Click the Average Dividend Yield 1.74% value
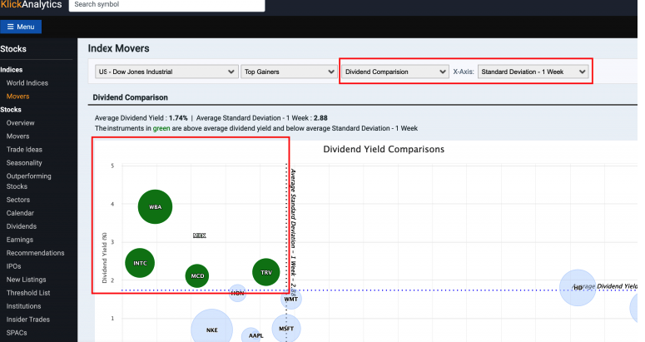Screen dimensions: 645x342 [x=178, y=118]
